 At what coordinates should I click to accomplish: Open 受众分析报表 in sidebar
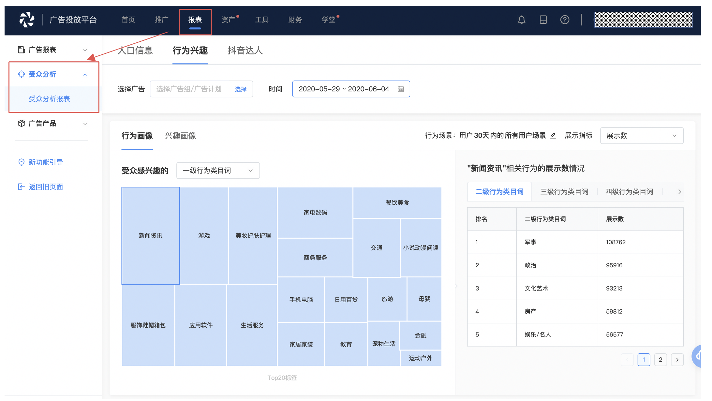[50, 99]
